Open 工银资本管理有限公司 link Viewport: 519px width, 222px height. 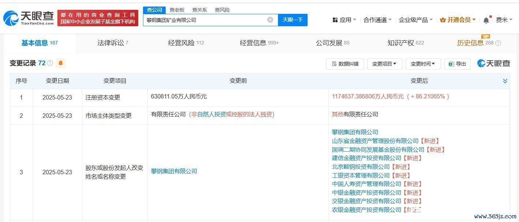click(x=361, y=175)
